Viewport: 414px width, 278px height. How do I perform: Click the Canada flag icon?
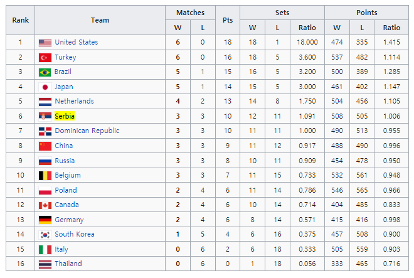coord(45,205)
